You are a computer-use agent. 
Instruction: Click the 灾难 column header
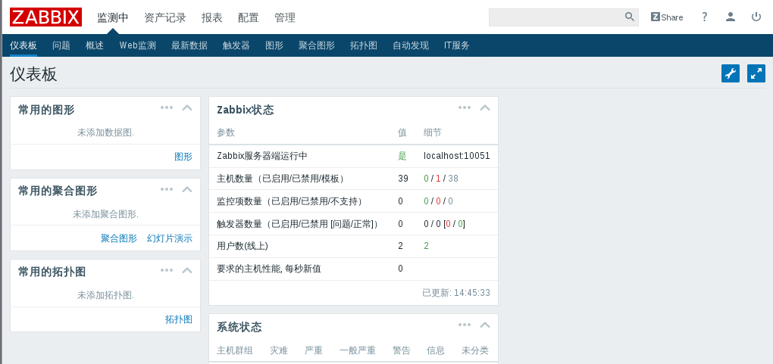[x=279, y=350]
